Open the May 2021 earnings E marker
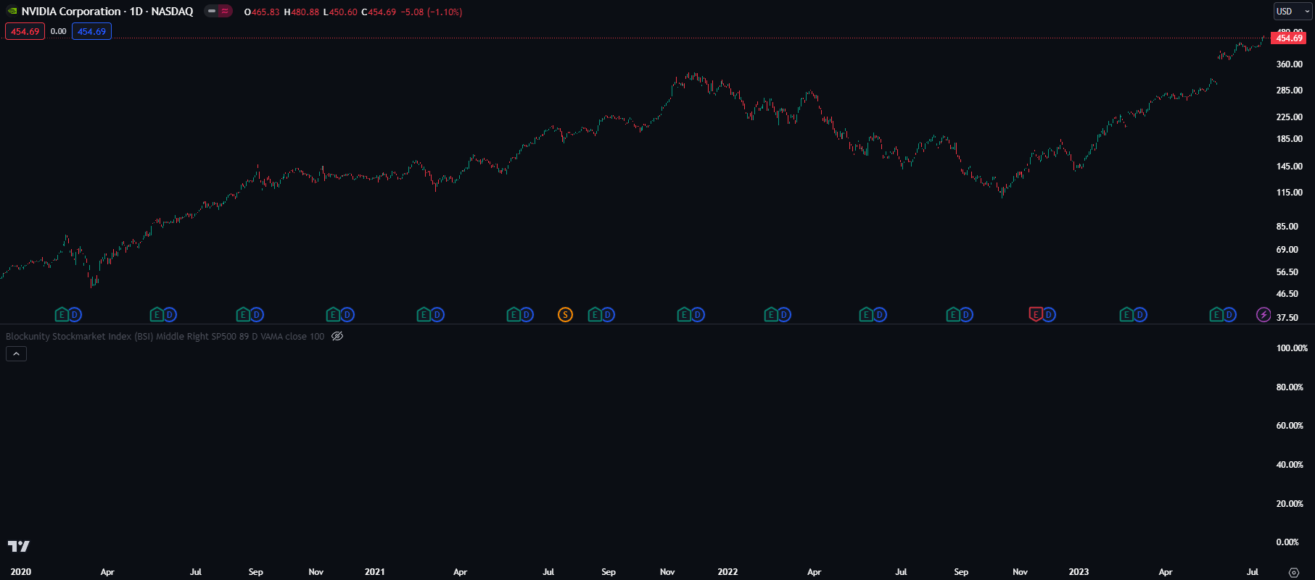This screenshot has width=1315, height=580. pyautogui.click(x=514, y=315)
